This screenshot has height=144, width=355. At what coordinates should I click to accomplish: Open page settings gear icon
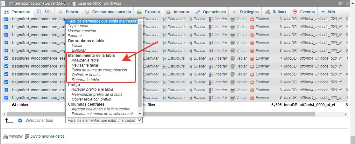pyautogui.click(x=341, y=4)
